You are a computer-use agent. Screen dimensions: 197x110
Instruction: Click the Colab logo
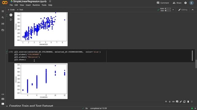5,3
